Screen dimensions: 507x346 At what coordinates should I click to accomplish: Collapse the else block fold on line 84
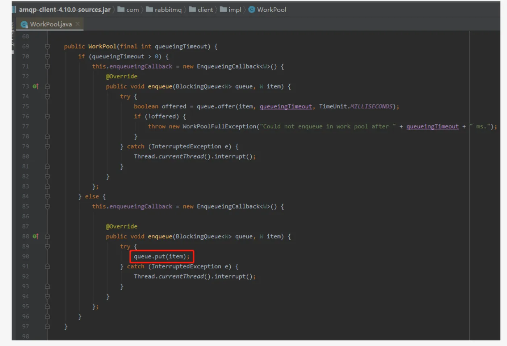point(47,197)
